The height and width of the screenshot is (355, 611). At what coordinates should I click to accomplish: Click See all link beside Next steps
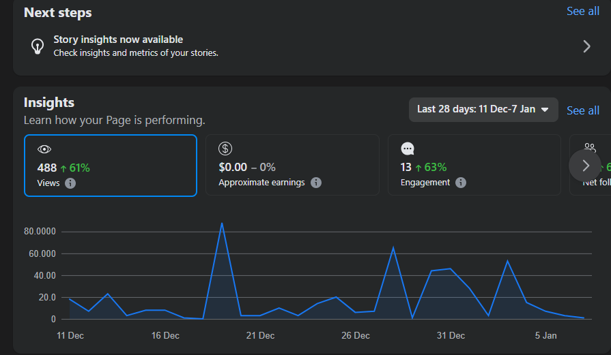[583, 11]
